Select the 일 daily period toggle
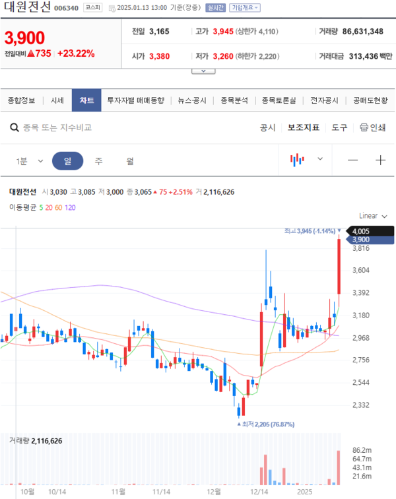The width and height of the screenshot is (396, 499). 67,160
